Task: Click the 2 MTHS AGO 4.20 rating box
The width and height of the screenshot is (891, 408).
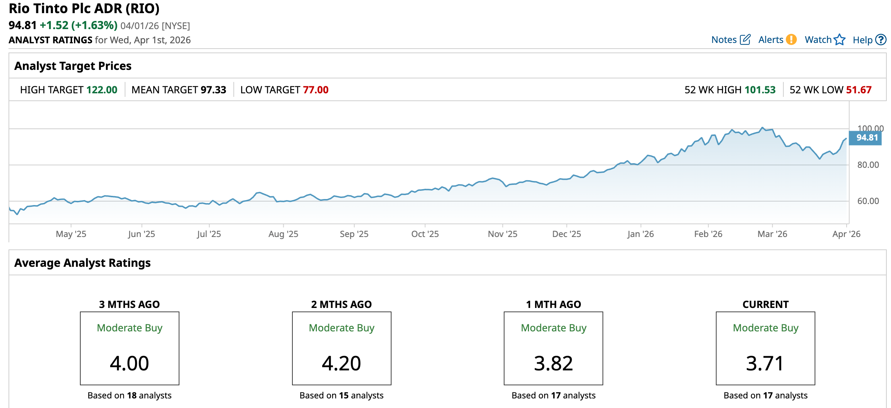Action: (341, 348)
